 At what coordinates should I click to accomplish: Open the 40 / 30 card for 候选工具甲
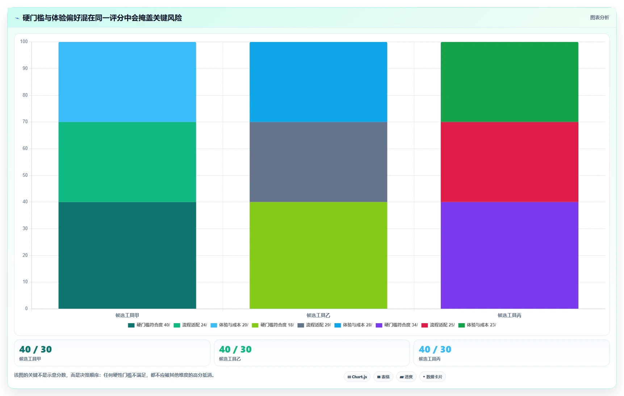(112, 353)
